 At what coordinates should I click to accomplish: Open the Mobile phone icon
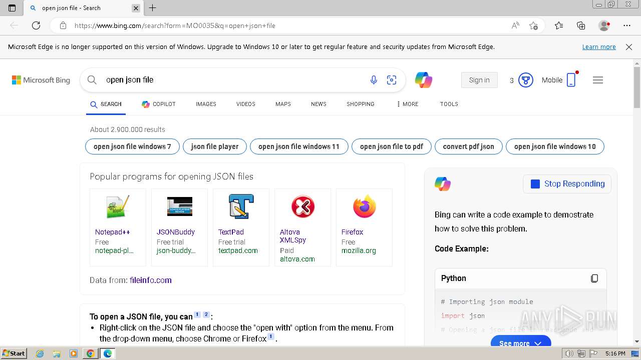coord(571,80)
